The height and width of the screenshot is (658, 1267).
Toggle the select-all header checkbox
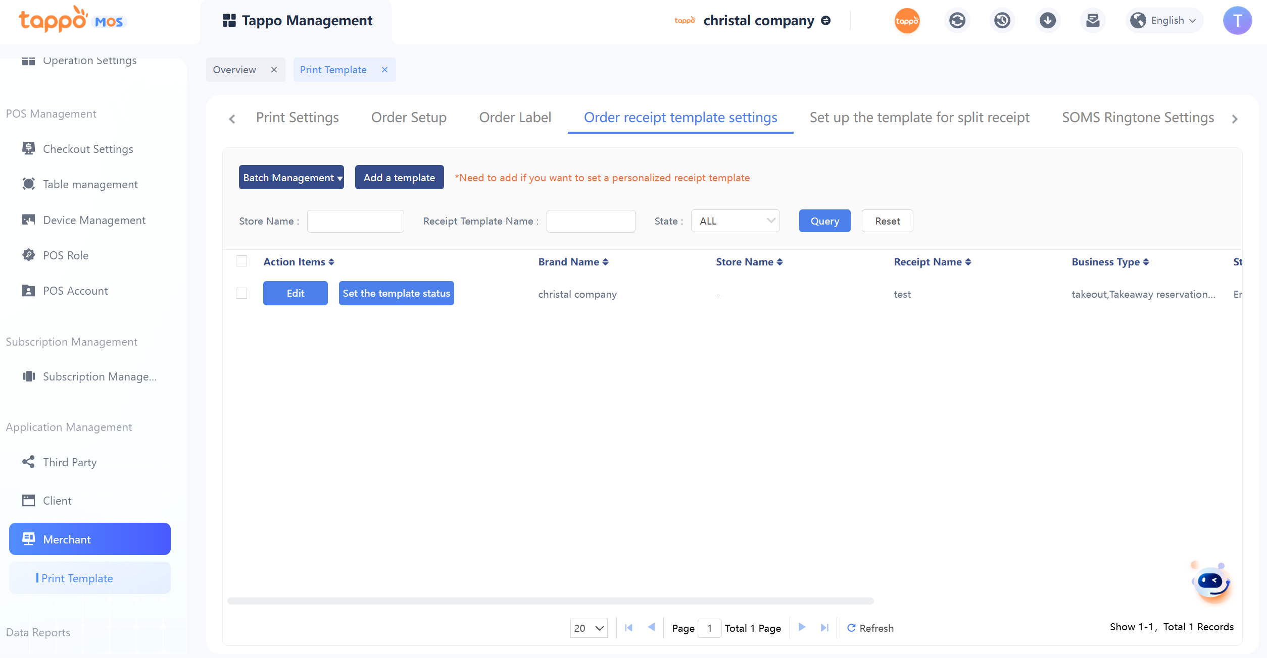pyautogui.click(x=241, y=261)
